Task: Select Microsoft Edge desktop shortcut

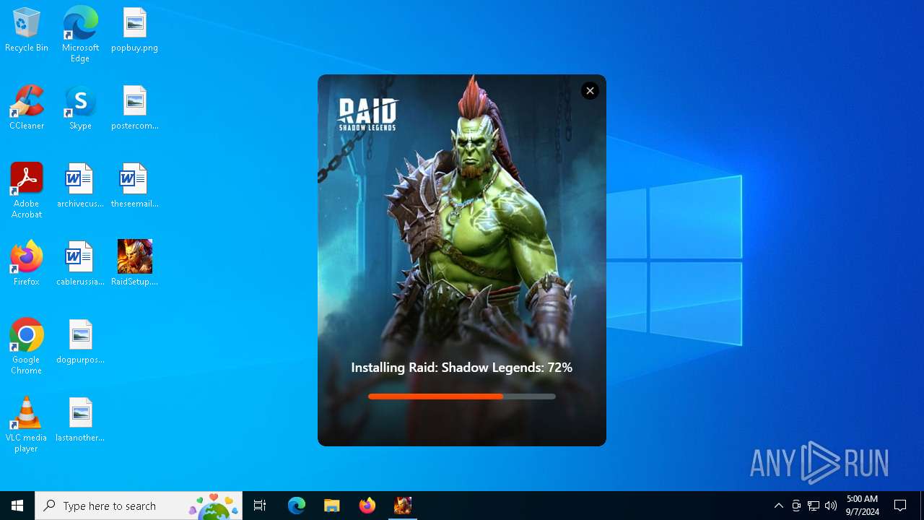Action: [x=80, y=34]
